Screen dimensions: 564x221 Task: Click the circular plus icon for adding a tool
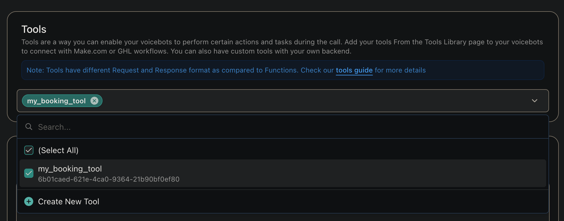coord(29,201)
